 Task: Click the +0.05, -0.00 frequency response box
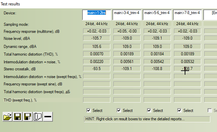(x=127, y=31)
